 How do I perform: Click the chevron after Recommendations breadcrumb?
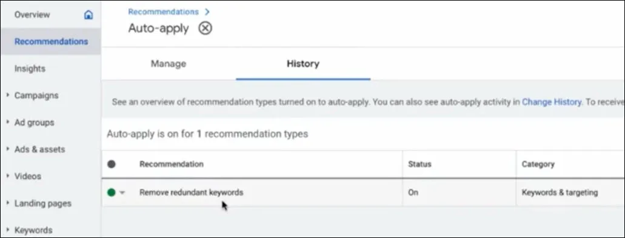click(x=207, y=12)
